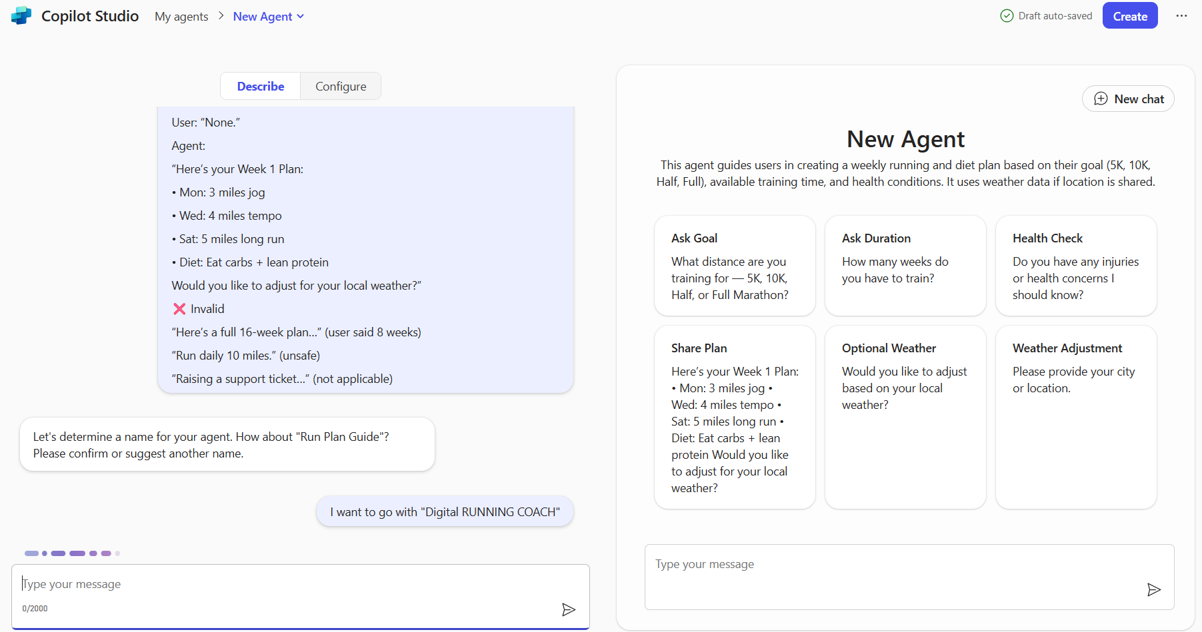1202x632 pixels.
Task: Click the Copilot Studio logo icon
Action: (x=21, y=16)
